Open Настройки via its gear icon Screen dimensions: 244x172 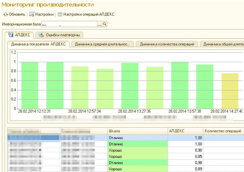pyautogui.click(x=32, y=14)
